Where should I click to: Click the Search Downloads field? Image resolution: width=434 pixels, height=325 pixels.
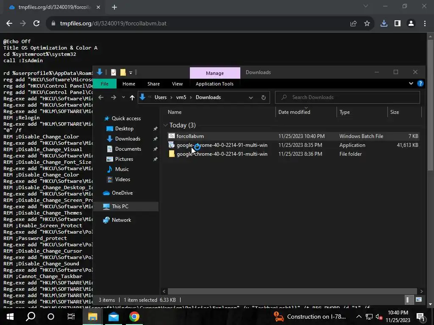click(x=348, y=97)
